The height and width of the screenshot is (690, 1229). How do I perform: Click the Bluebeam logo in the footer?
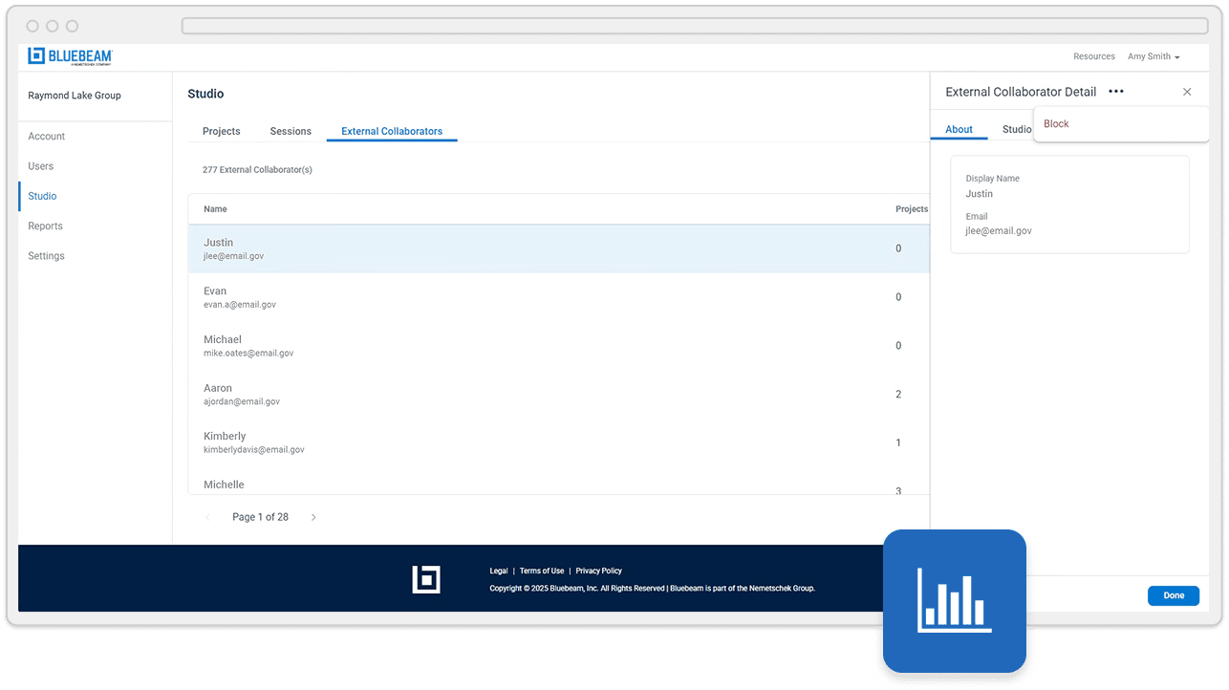[x=426, y=579]
